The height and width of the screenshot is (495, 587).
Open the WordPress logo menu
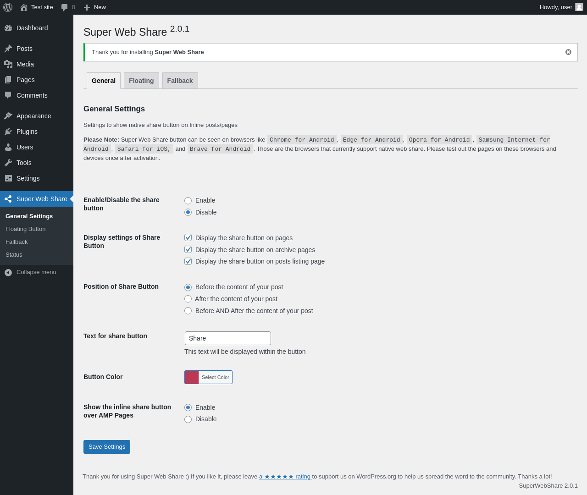8,7
